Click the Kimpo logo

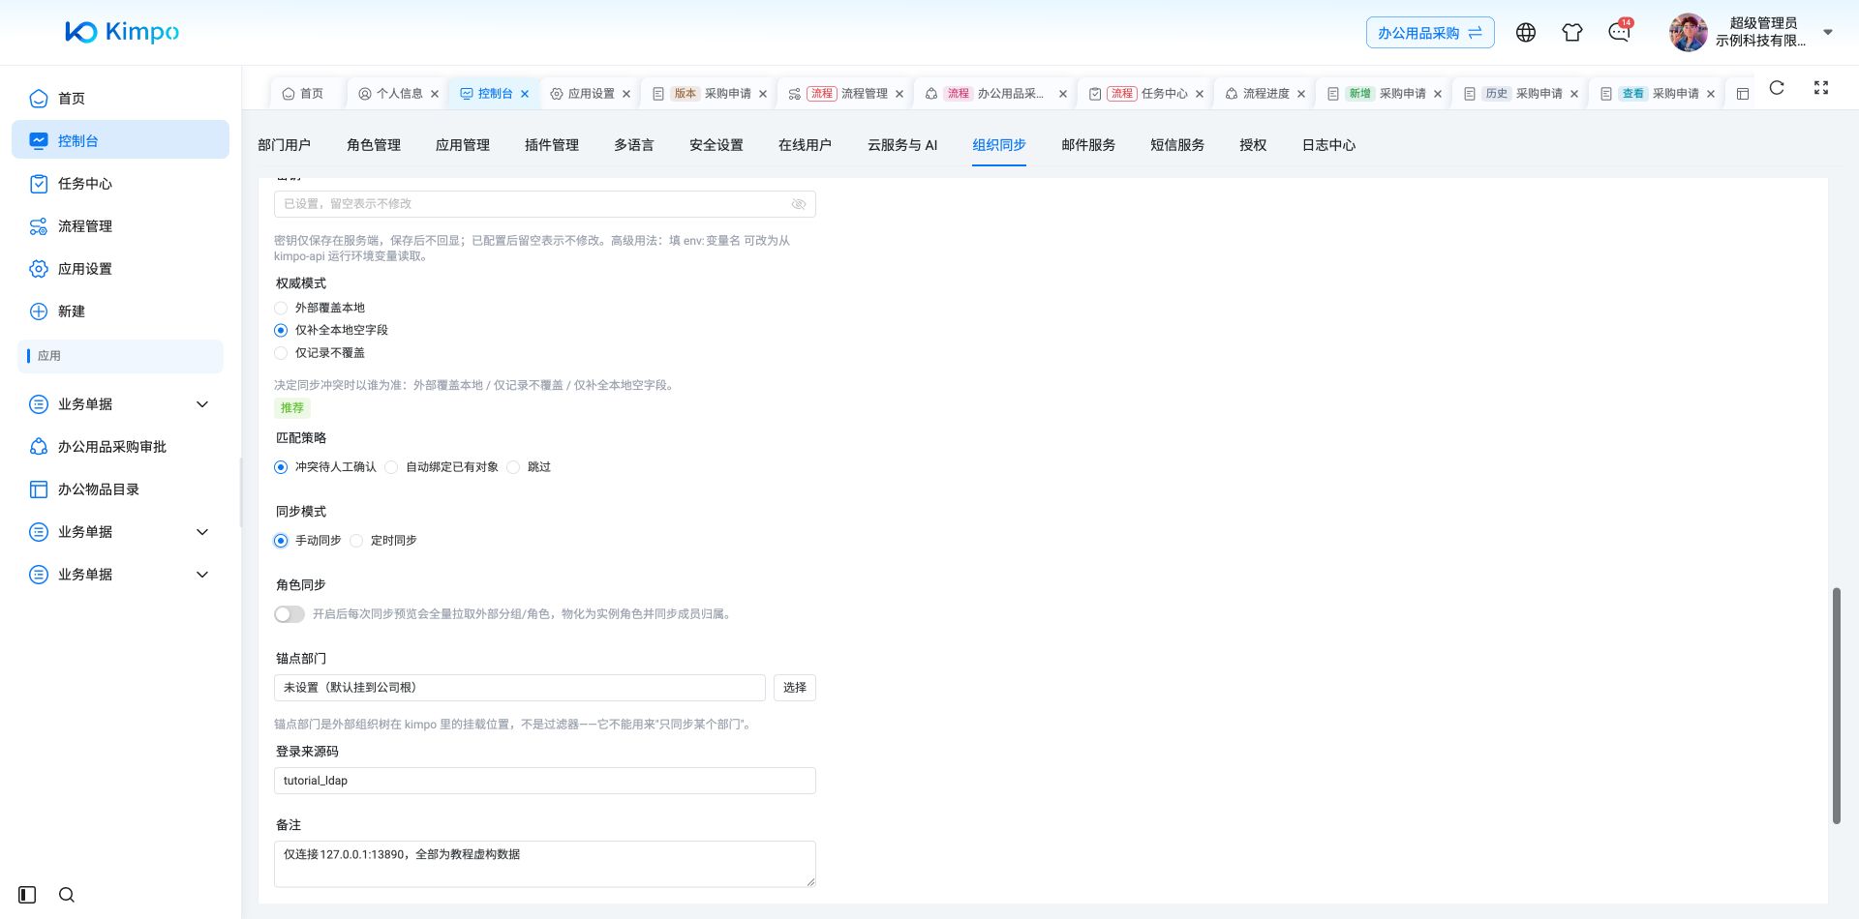[x=122, y=32]
